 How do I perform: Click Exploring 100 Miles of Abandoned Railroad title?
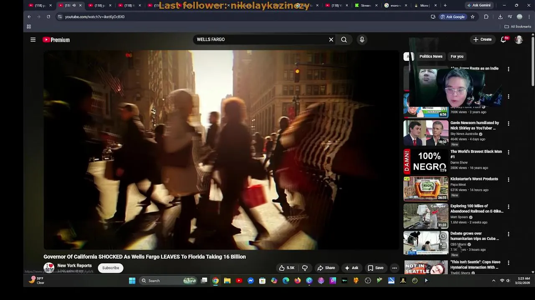[476, 209]
